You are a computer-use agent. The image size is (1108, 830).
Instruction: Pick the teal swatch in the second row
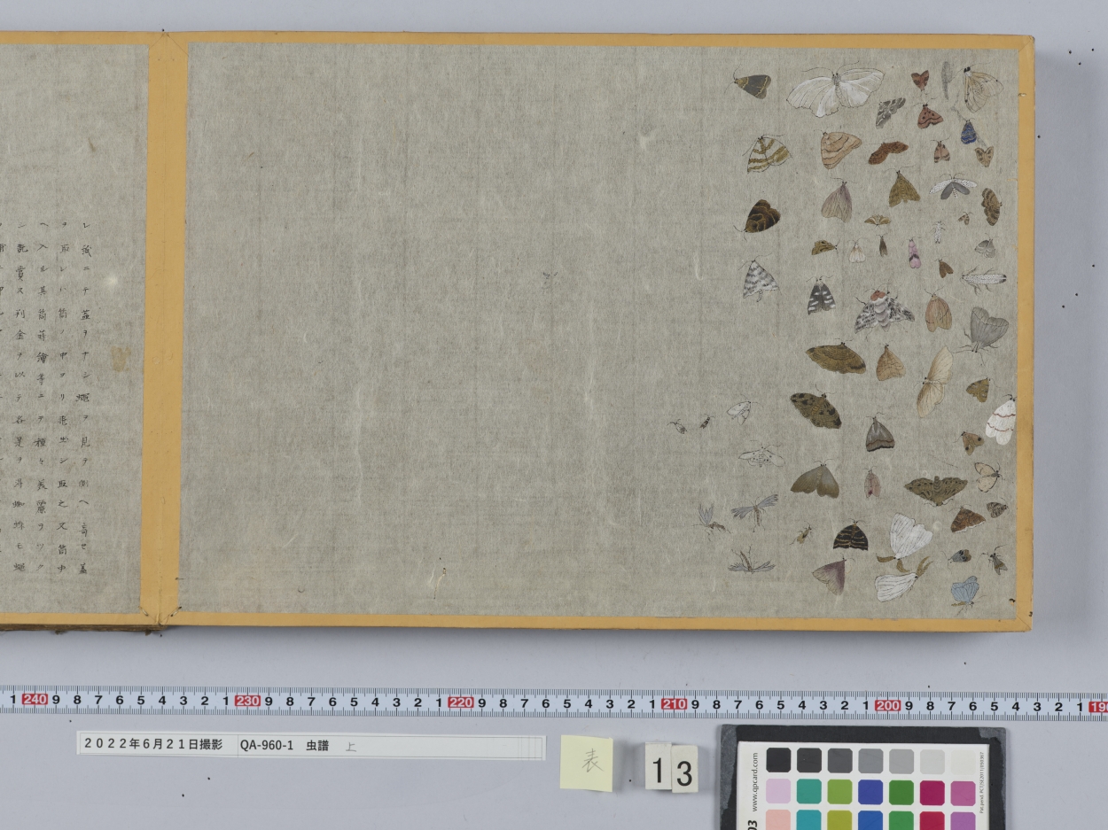[x=809, y=791]
